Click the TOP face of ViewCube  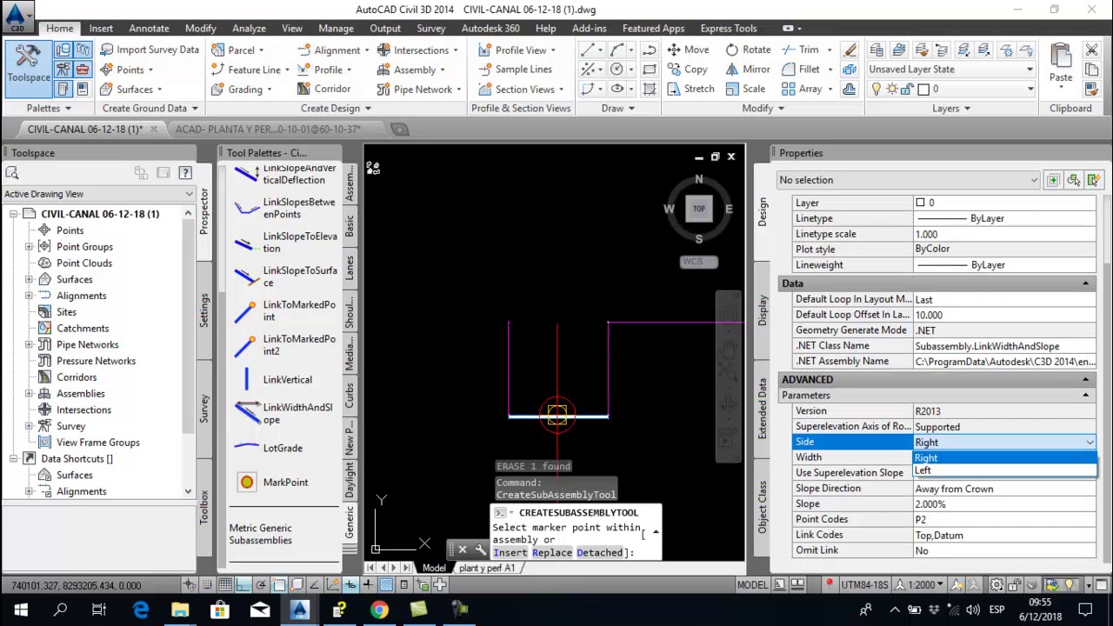pos(699,209)
